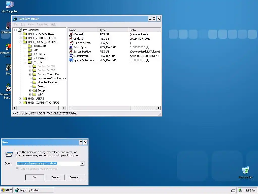Click the Microsoft C++ desktop shortcut
258x194 pixels.
[6, 51]
